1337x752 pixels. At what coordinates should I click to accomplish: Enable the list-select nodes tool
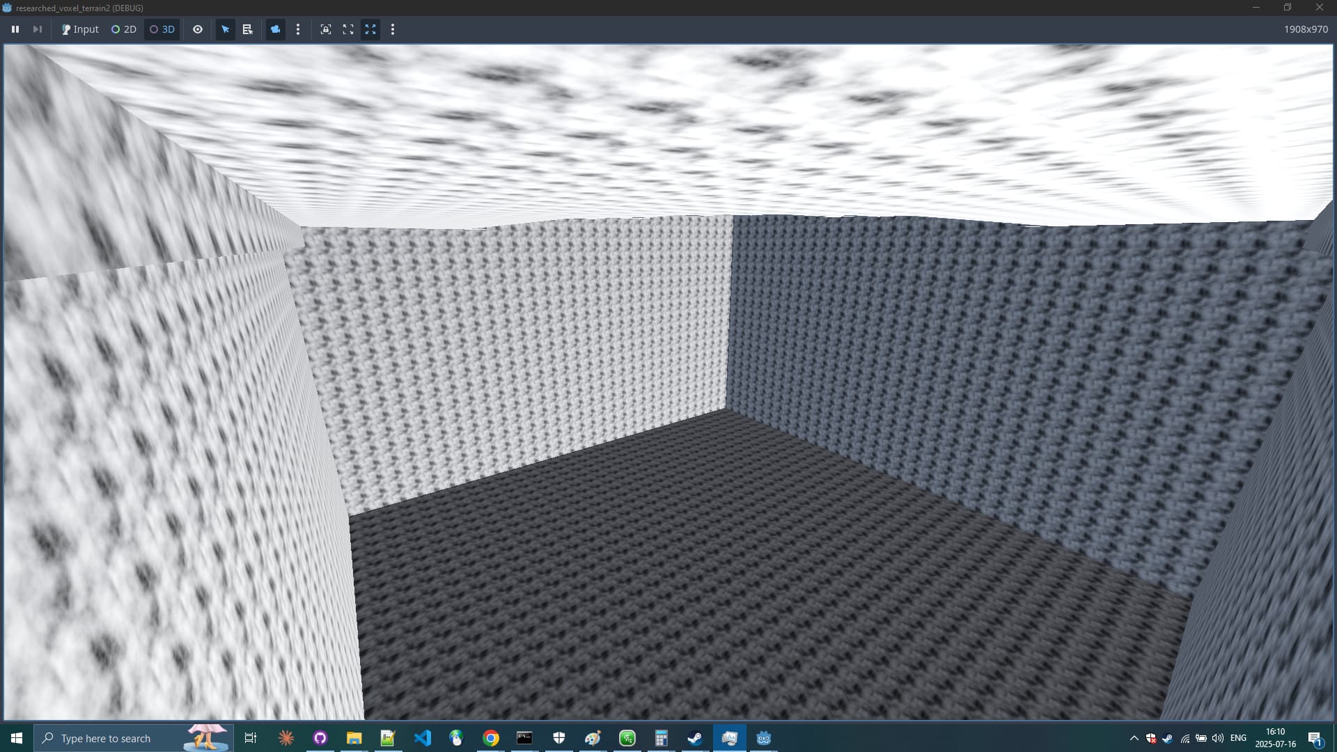(247, 29)
